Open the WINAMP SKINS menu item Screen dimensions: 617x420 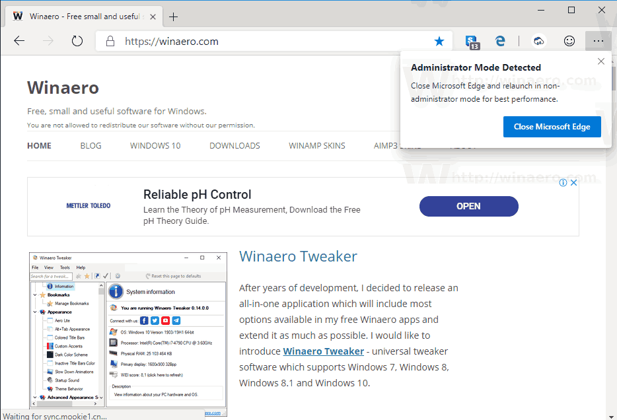317,146
